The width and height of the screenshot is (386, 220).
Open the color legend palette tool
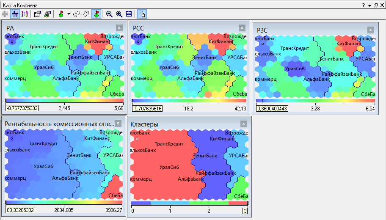click(x=25, y=14)
